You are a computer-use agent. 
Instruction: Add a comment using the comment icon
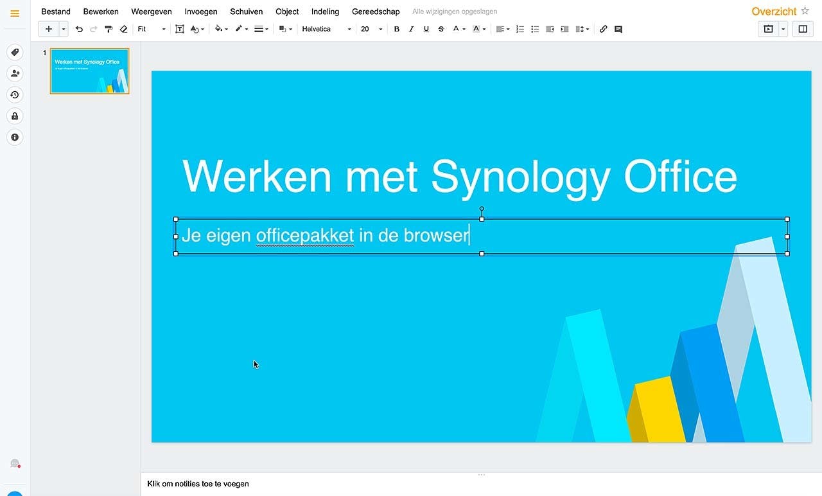[618, 29]
